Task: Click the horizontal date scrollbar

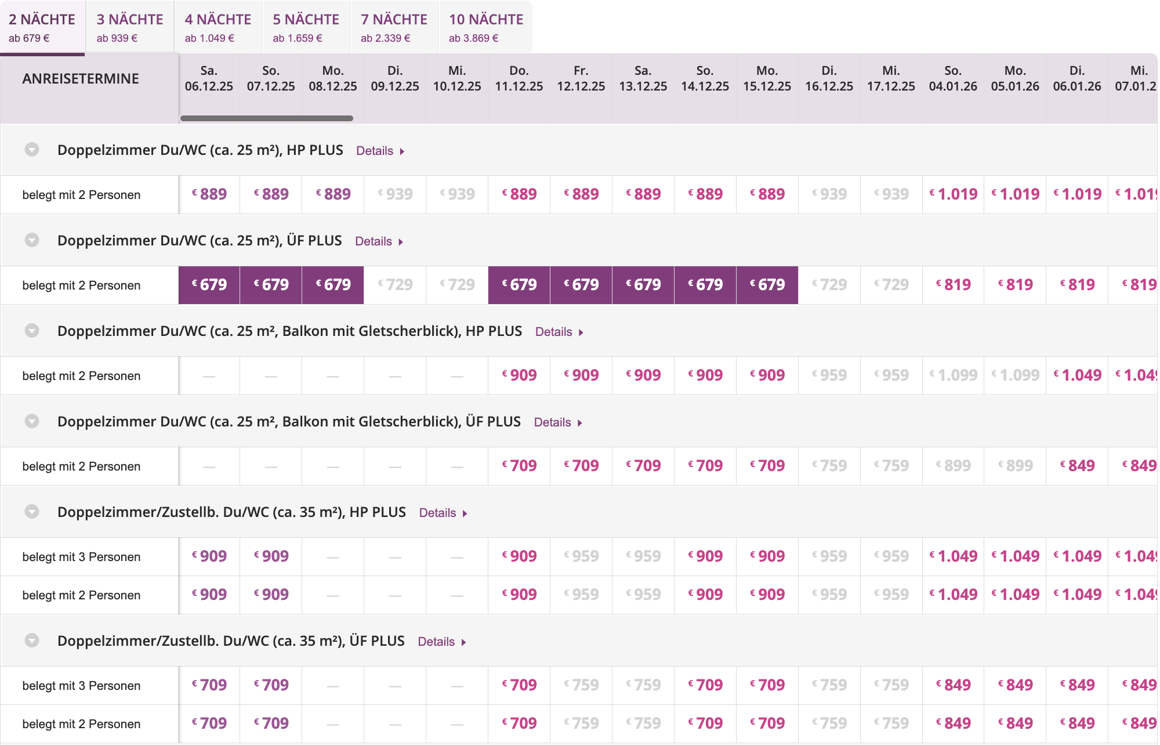Action: click(x=267, y=118)
